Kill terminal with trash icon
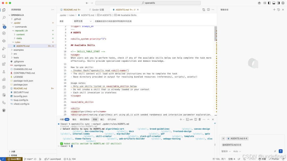The height and width of the screenshot is (161, 287). (200, 119)
